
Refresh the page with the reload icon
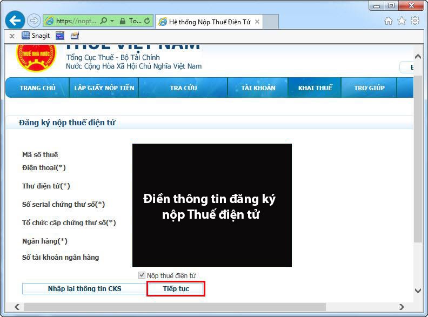pyautogui.click(x=147, y=21)
